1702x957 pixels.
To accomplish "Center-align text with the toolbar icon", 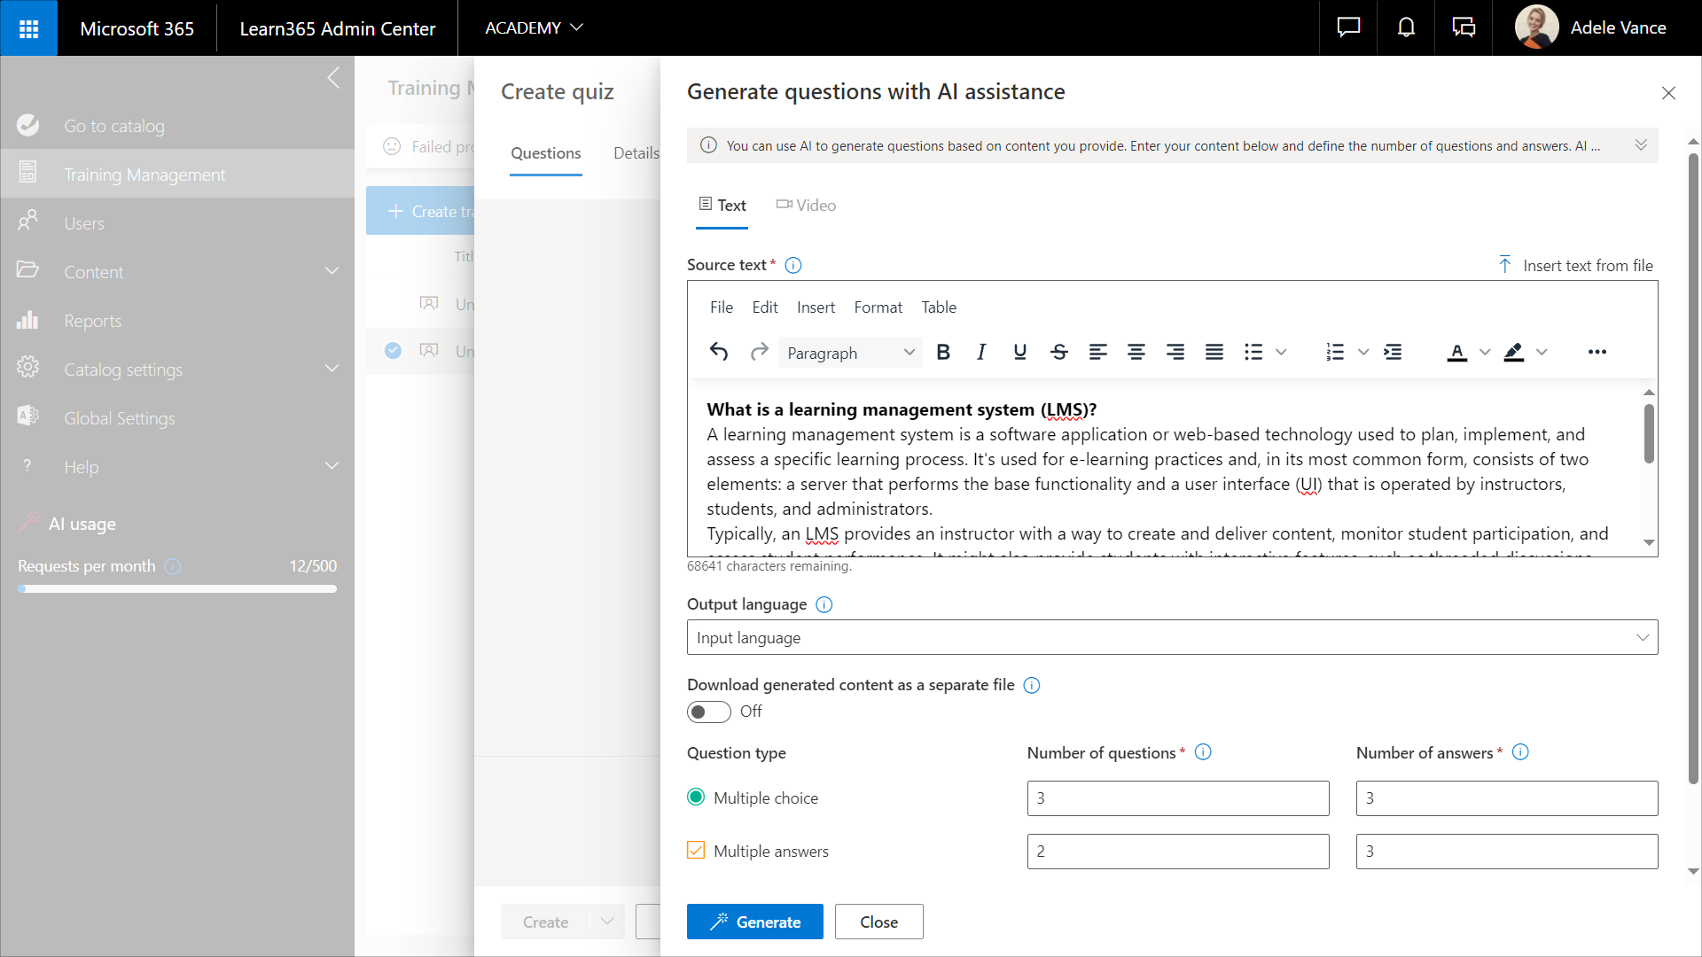I will click(1136, 353).
